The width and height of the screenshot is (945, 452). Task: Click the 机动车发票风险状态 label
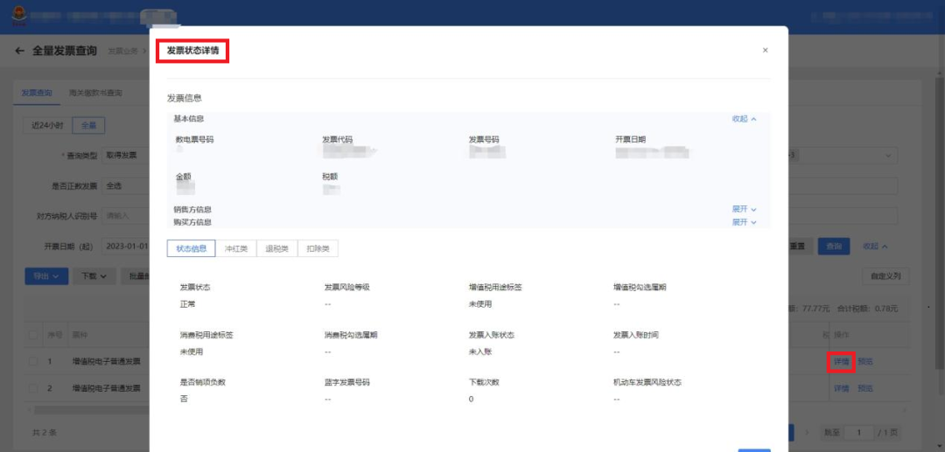click(647, 382)
